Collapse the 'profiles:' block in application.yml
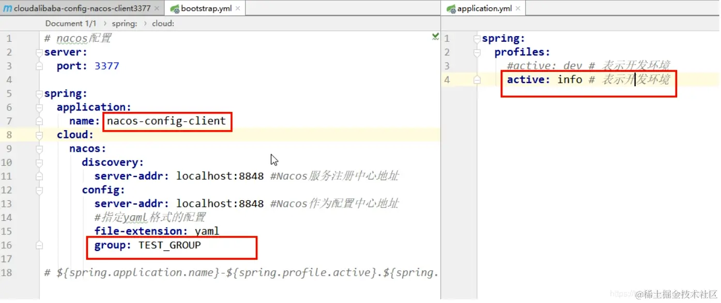The image size is (721, 303). [x=477, y=52]
